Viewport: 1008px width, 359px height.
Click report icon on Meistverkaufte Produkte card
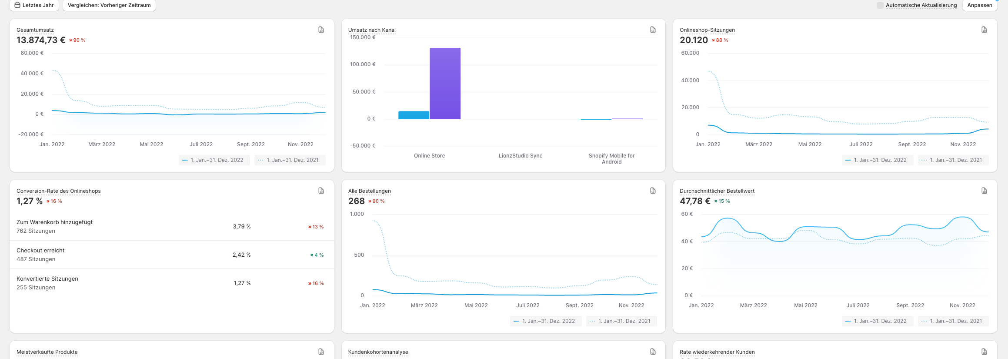pyautogui.click(x=321, y=352)
